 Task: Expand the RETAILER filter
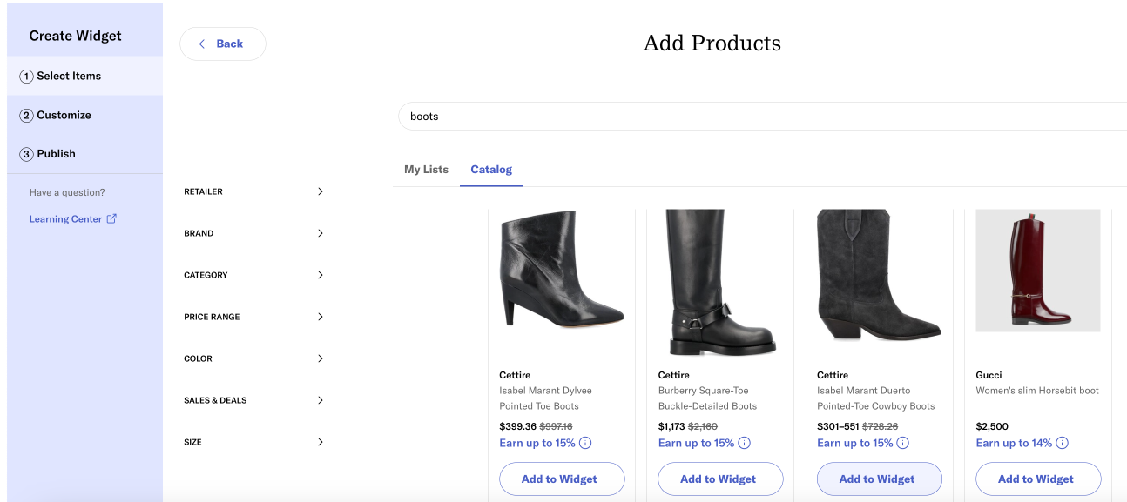pos(254,191)
